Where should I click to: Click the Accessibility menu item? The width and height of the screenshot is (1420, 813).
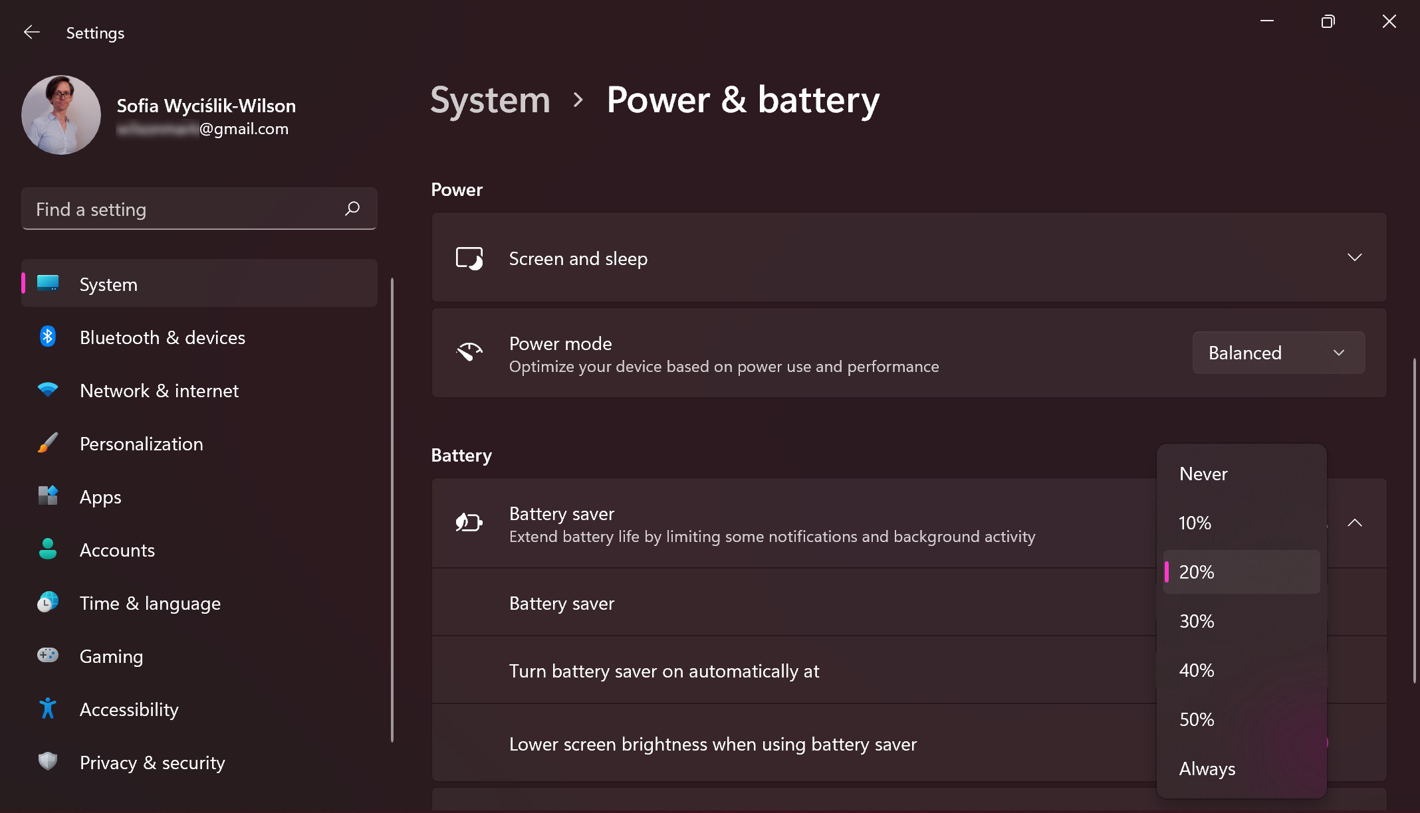pos(129,709)
